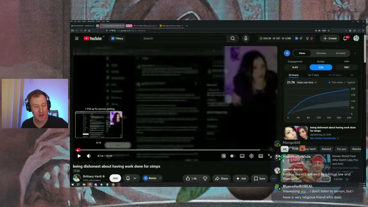Viewport: 368px width, 207px height.
Task: Click the vidIQ icon in player controls
Action: (224, 156)
